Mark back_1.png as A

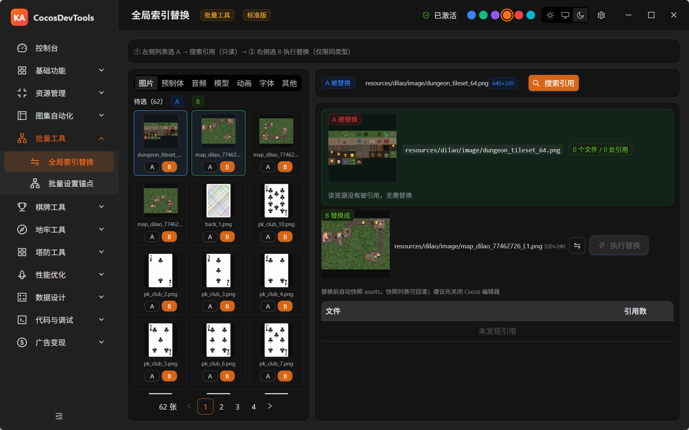click(x=210, y=237)
